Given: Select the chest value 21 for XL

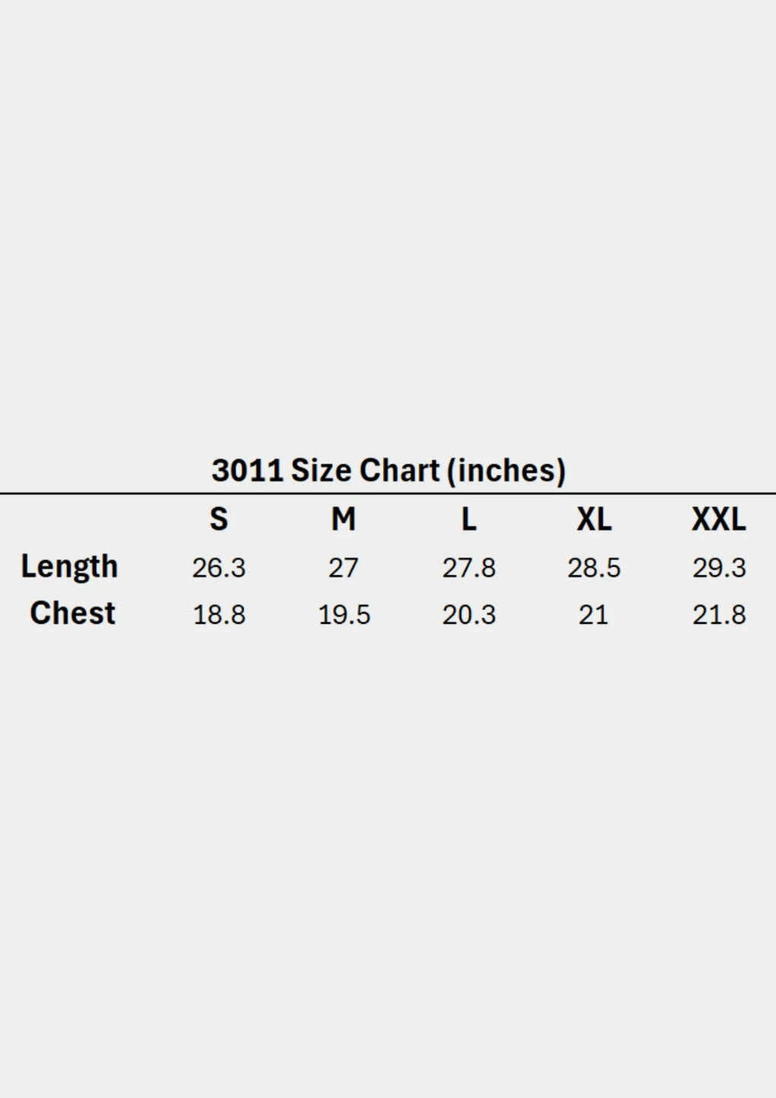Looking at the screenshot, I should (594, 615).
